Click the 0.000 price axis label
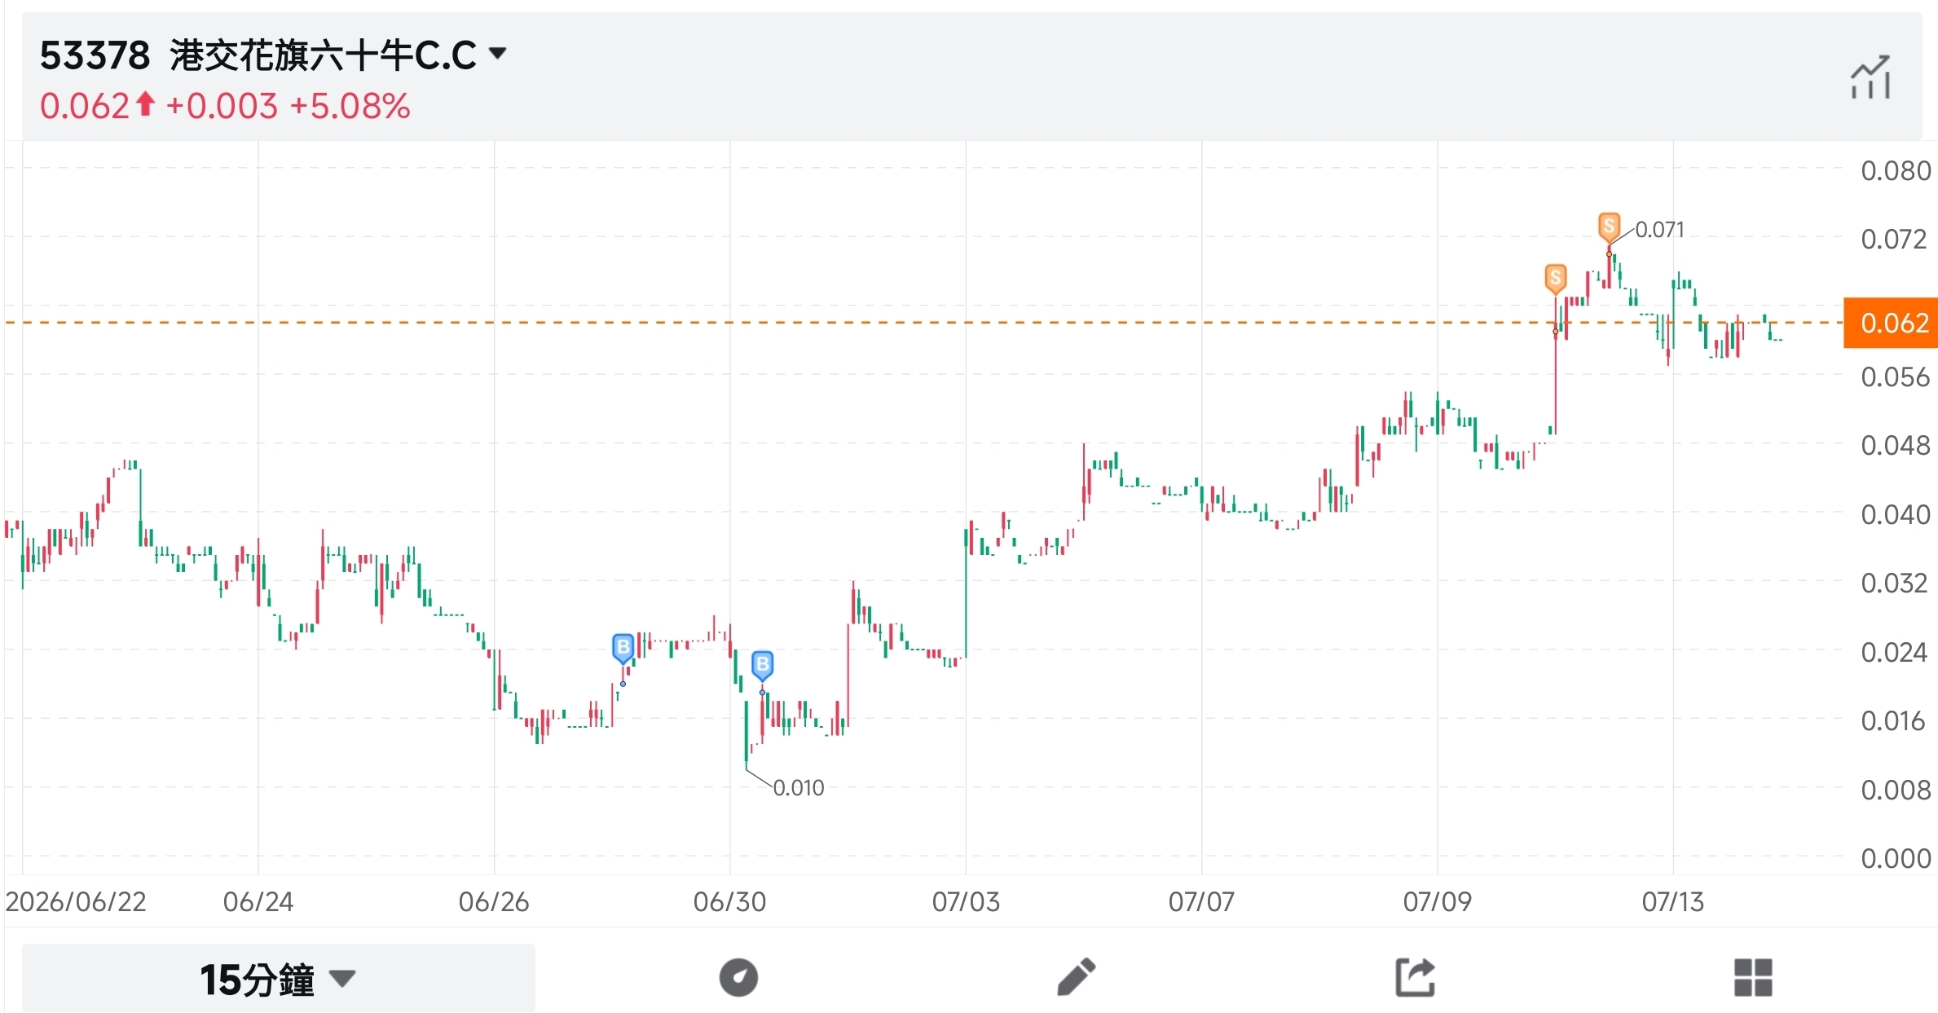This screenshot has width=1938, height=1013. click(x=1896, y=858)
